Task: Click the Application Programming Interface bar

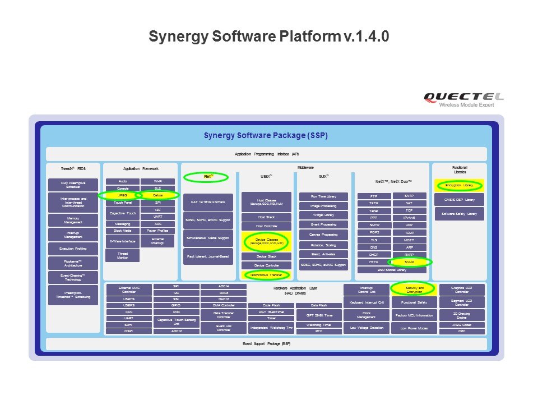Action: pyautogui.click(x=266, y=154)
